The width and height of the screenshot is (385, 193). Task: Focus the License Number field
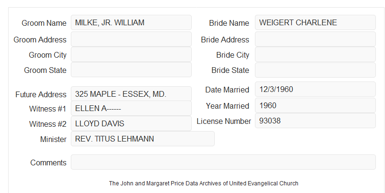coord(315,121)
